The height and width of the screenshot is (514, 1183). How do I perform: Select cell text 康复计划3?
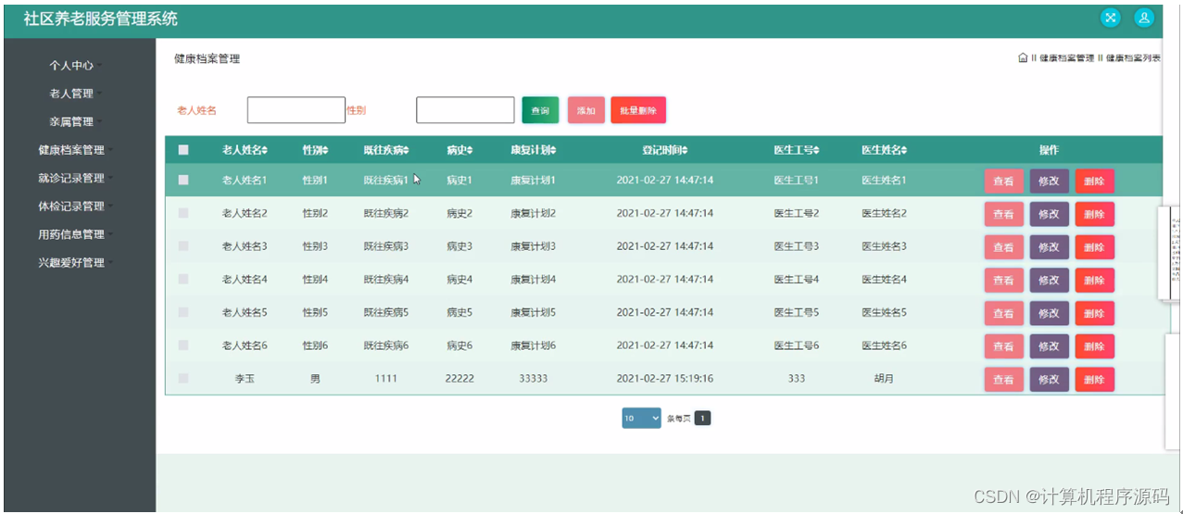(533, 246)
